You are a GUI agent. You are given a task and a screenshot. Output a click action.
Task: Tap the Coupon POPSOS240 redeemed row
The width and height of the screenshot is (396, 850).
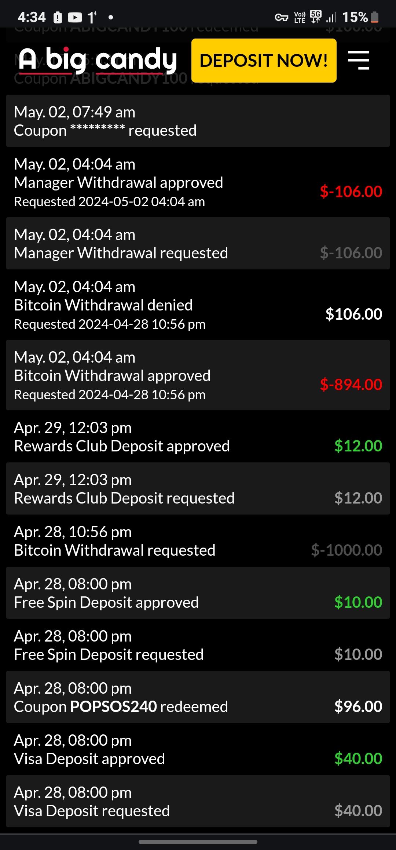tap(198, 697)
